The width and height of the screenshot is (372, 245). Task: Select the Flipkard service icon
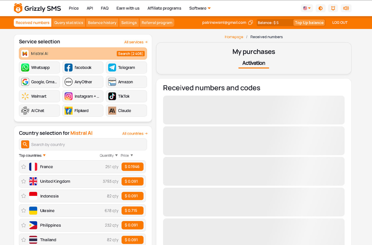pyautogui.click(x=69, y=111)
